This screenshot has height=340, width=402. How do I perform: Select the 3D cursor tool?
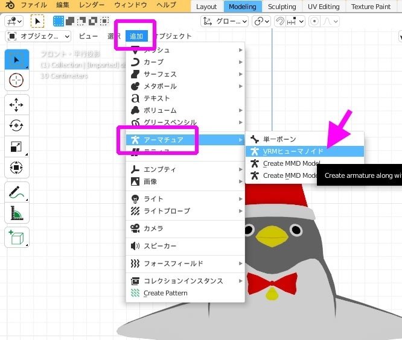click(17, 80)
